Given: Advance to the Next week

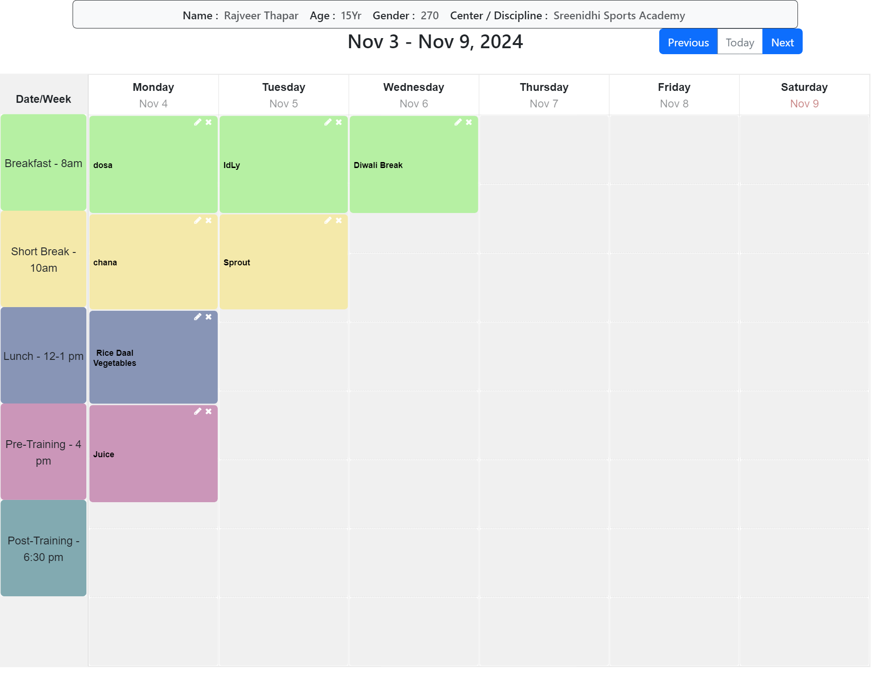Looking at the screenshot, I should click(x=782, y=42).
